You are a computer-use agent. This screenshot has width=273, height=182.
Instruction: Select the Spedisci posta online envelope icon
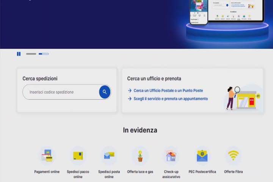[x=109, y=156]
